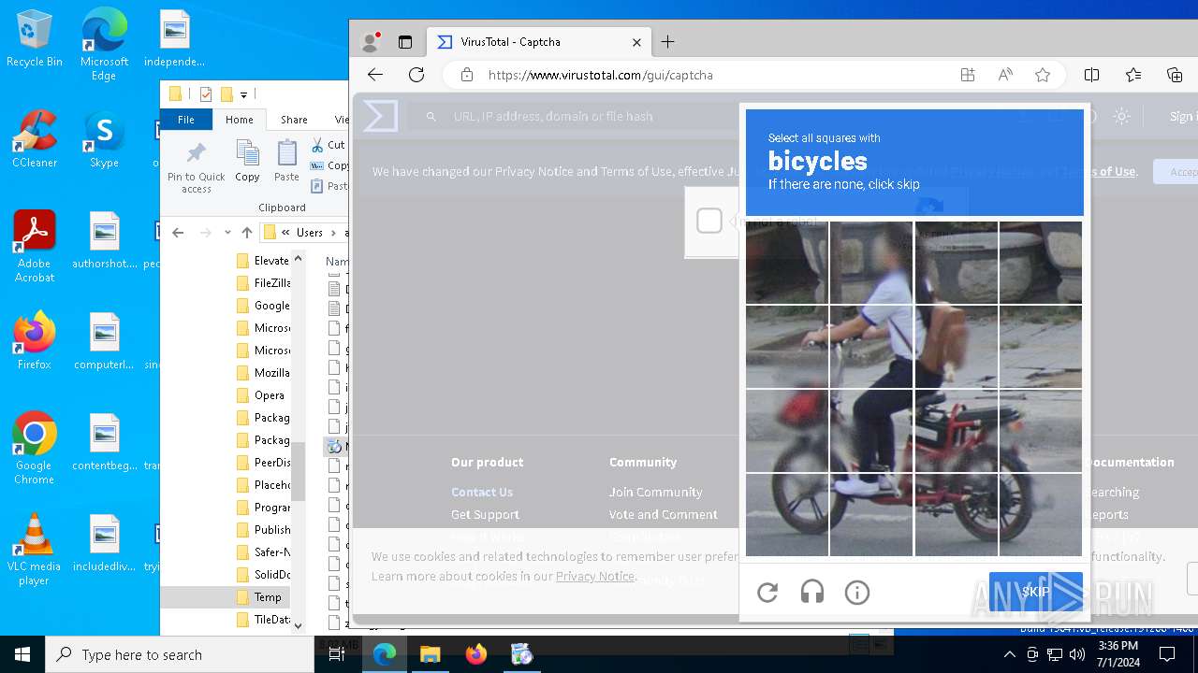Tick the I'm not a robot checkbox
The height and width of the screenshot is (673, 1198).
tap(709, 221)
